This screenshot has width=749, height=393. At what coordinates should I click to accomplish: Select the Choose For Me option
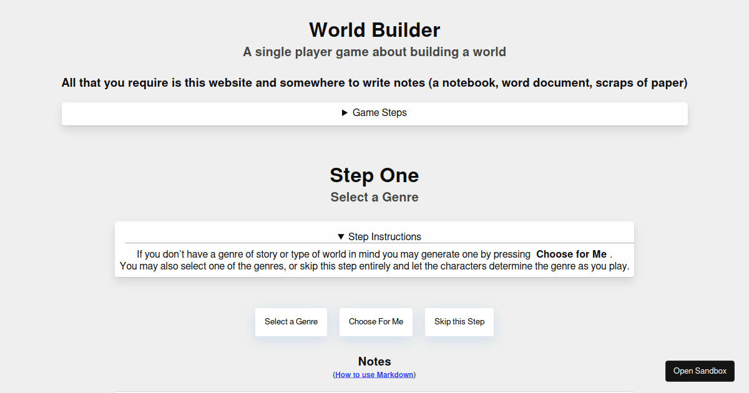376,322
